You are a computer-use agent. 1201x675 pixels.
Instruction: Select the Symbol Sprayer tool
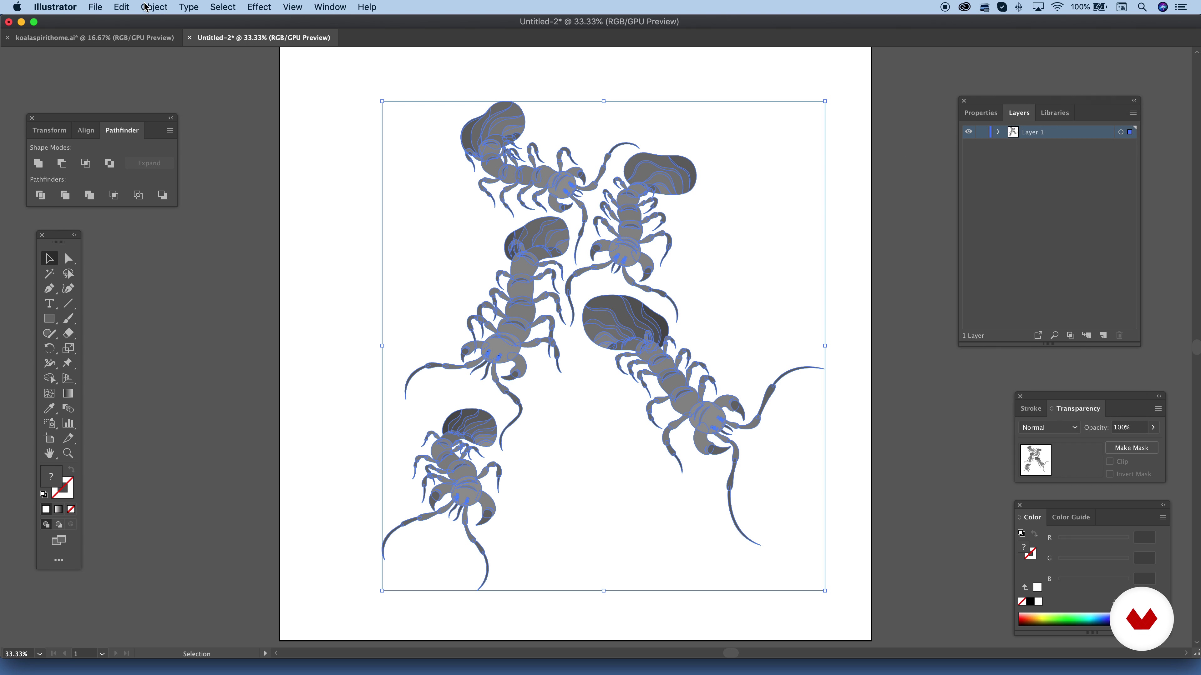[x=49, y=423]
